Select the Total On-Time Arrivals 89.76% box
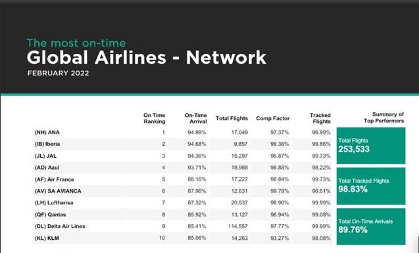This screenshot has width=419, height=253. tap(371, 227)
